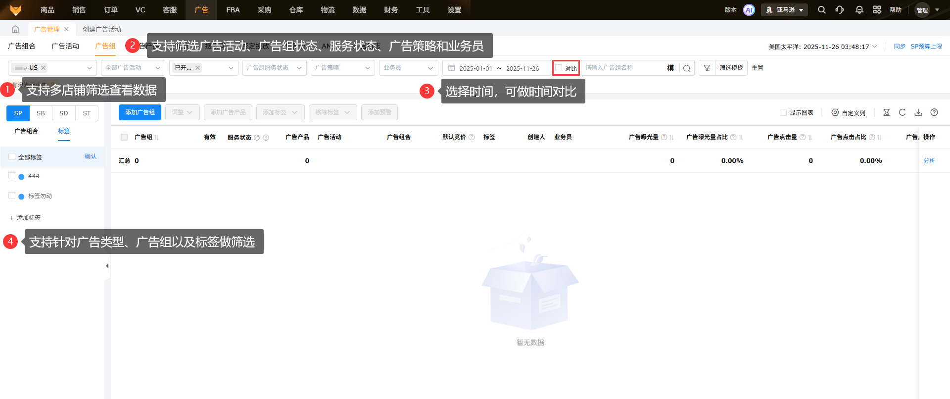Click the hourglass task icon
The height and width of the screenshot is (399, 950).
[887, 112]
